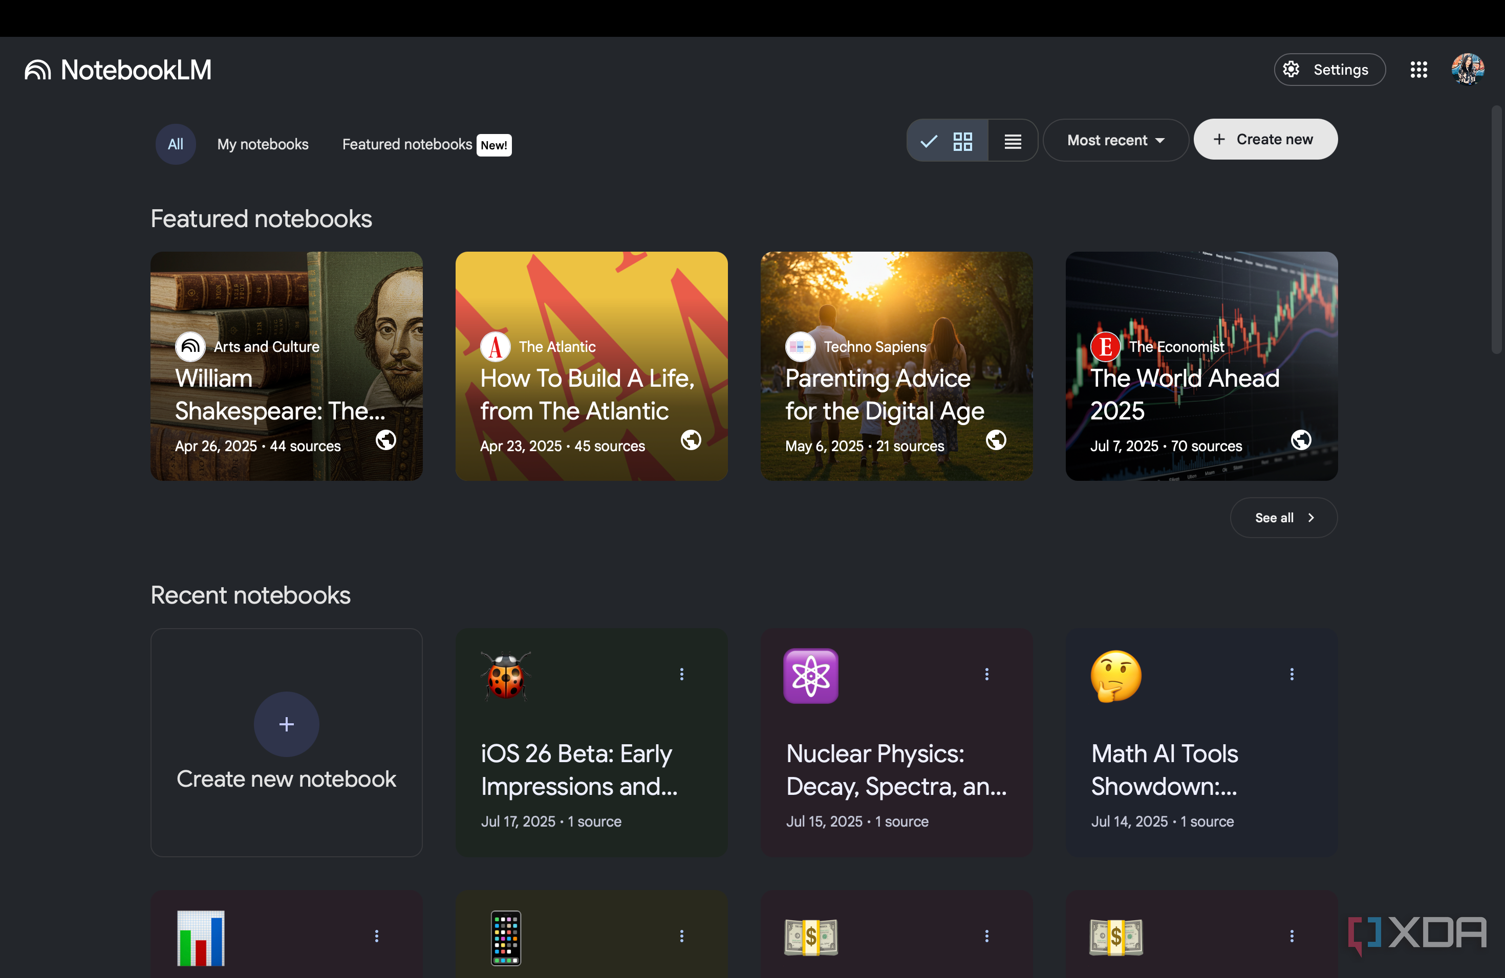This screenshot has height=978, width=1505.
Task: Open options menu for iOS 26 Beta notebook
Action: click(x=682, y=674)
